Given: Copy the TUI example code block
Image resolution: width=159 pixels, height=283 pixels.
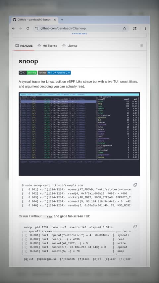Looking at the screenshot, I should [135, 227].
